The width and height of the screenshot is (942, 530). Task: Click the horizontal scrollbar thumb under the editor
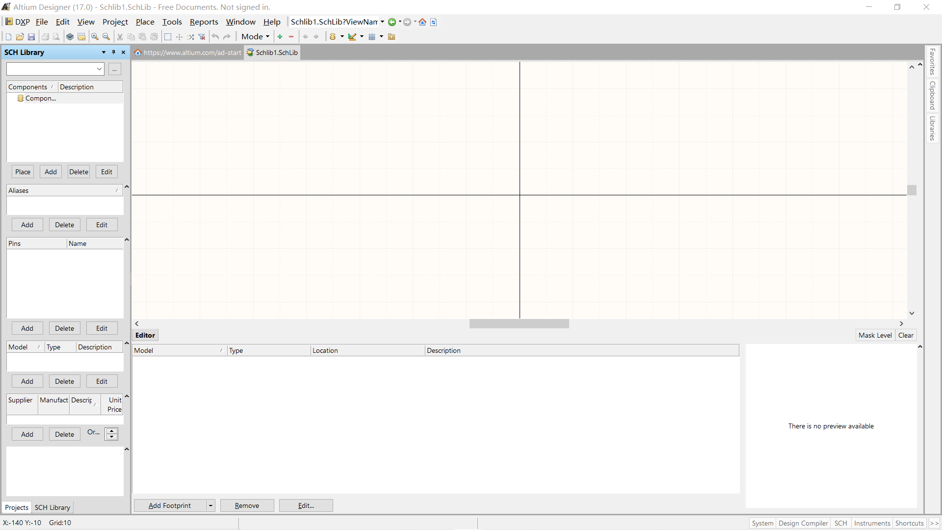pos(519,324)
